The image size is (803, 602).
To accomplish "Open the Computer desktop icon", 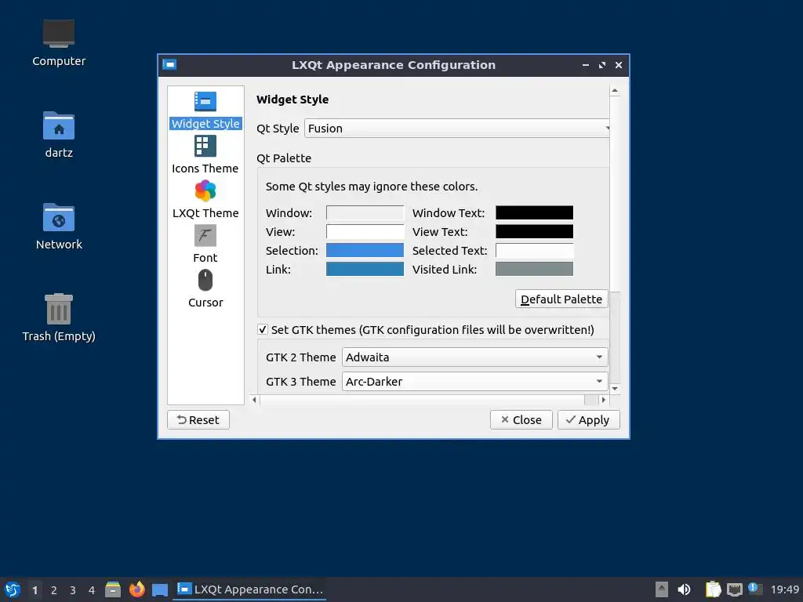I will click(x=59, y=43).
